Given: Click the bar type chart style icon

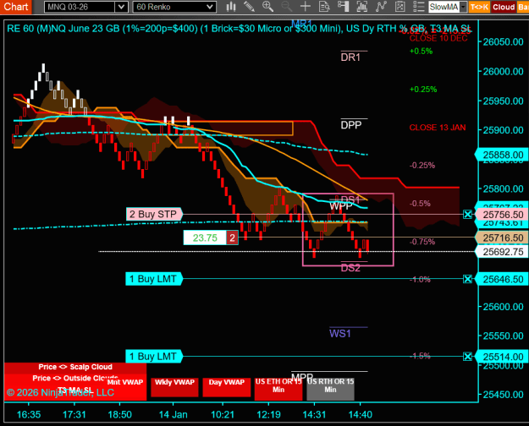Looking at the screenshot, I should (x=231, y=7).
